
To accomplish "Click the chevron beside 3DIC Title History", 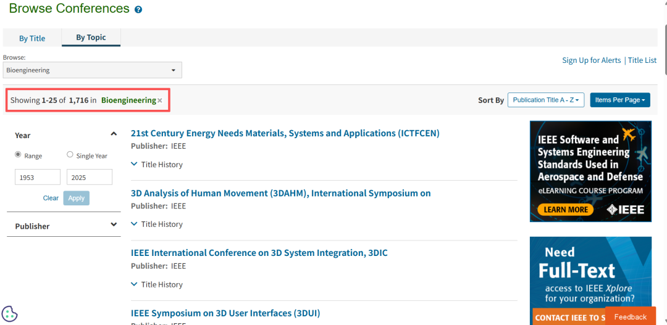I will click(135, 284).
